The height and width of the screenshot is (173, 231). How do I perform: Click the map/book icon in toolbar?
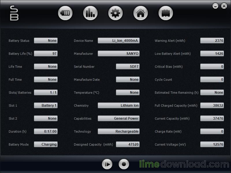coord(166,13)
